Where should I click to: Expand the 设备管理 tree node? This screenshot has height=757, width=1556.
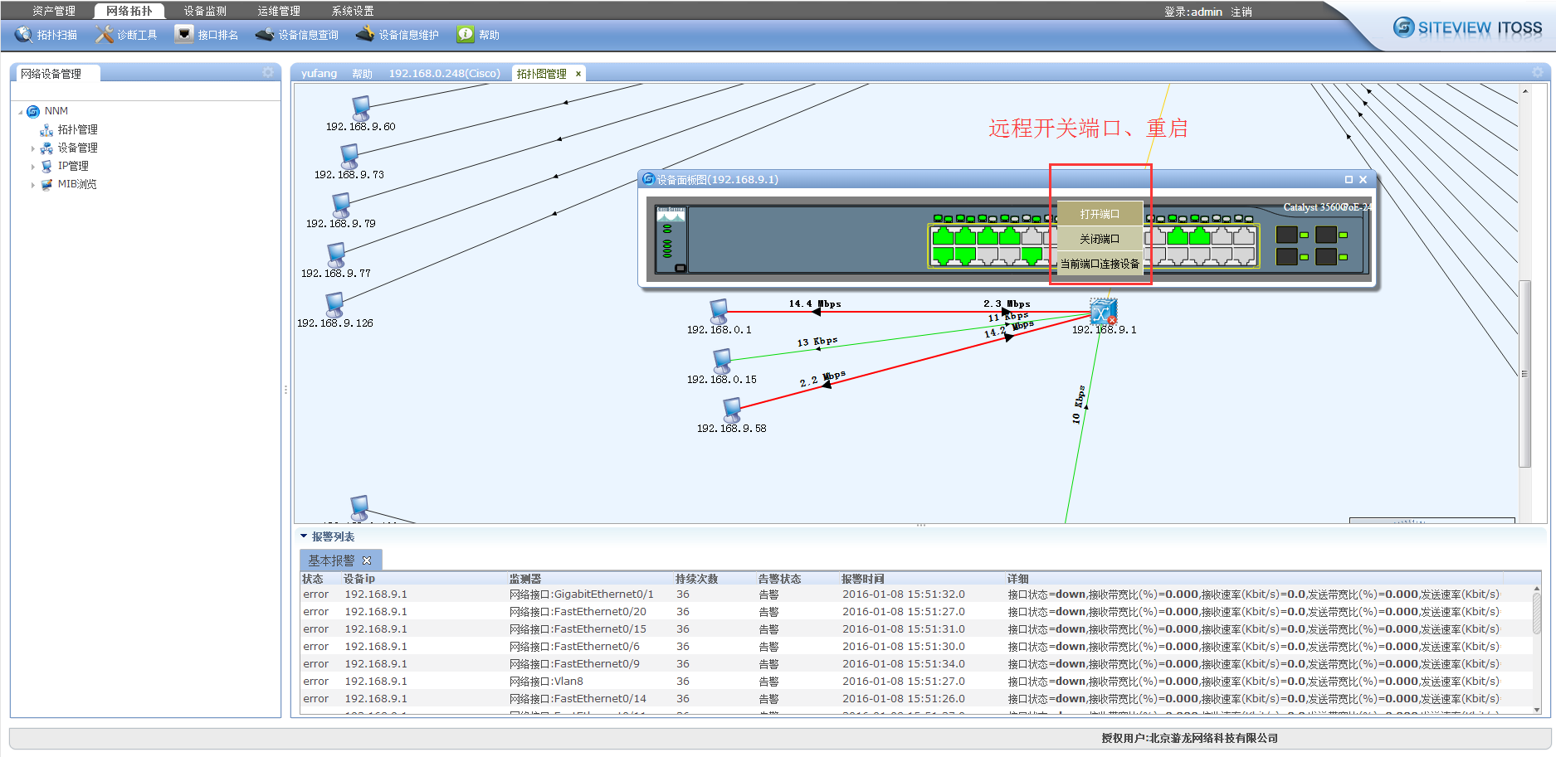pyautogui.click(x=33, y=149)
